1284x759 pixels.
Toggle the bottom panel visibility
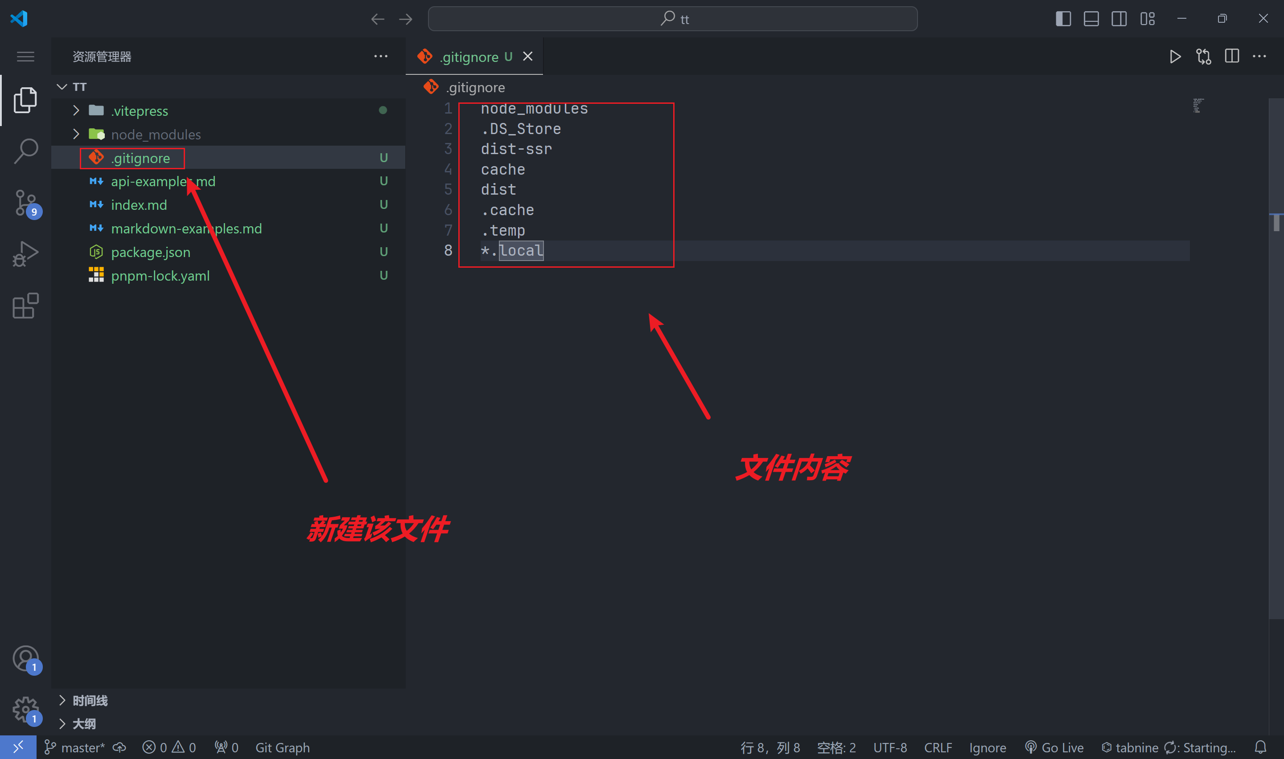point(1091,19)
